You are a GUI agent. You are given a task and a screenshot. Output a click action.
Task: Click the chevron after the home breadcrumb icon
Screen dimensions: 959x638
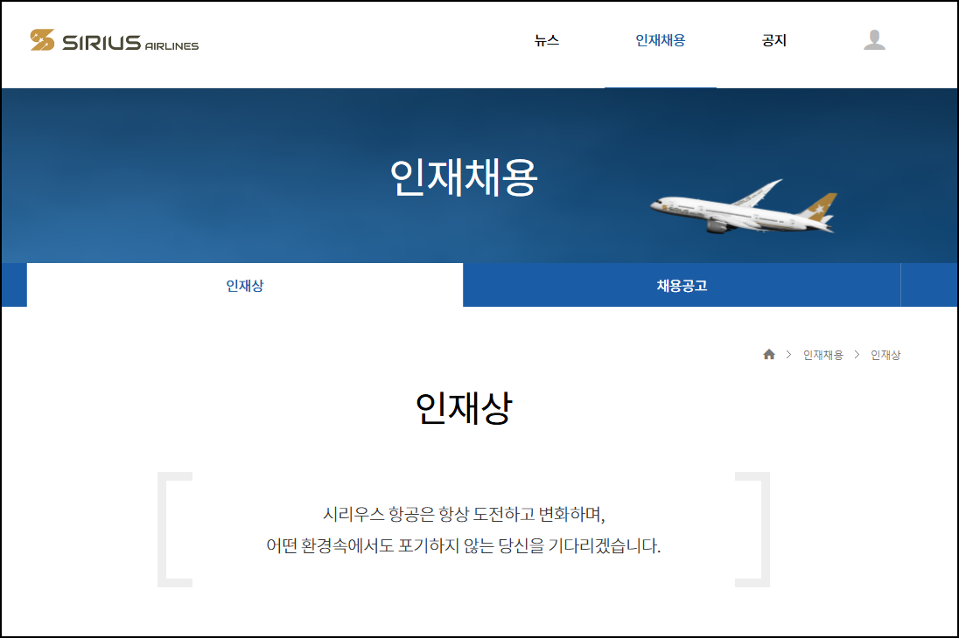[788, 355]
